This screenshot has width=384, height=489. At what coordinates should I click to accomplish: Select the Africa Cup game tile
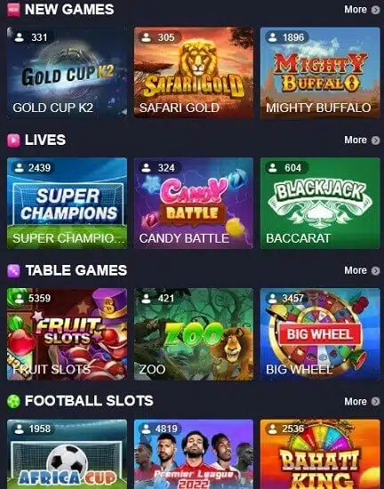coord(67,454)
